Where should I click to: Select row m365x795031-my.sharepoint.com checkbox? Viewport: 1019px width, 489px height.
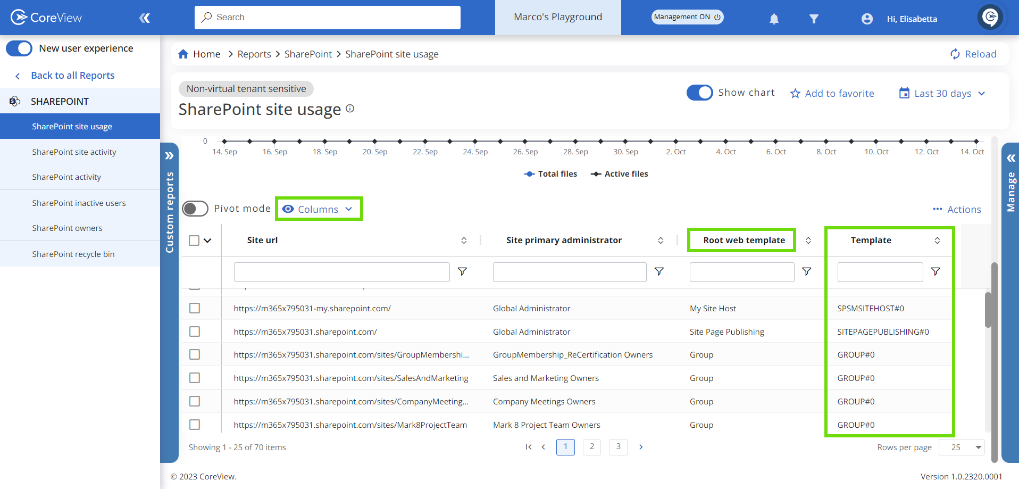click(195, 308)
